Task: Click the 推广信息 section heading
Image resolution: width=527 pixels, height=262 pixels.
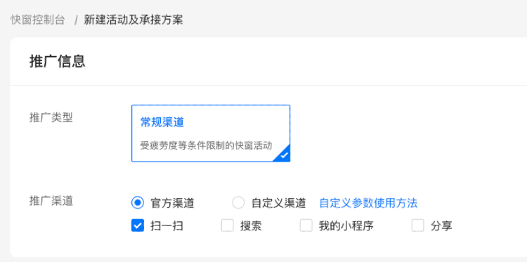Action: click(x=57, y=62)
